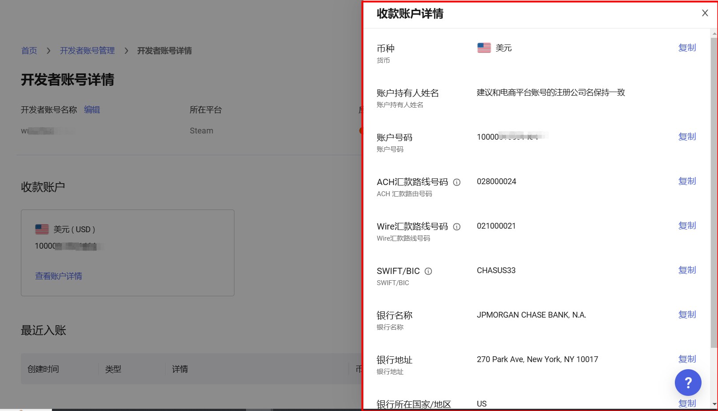Select the text JPMORGAN CHASE BANK, N.A.

[532, 315]
